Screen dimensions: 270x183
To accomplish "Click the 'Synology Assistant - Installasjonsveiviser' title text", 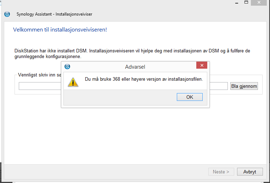I will pos(54,14).
